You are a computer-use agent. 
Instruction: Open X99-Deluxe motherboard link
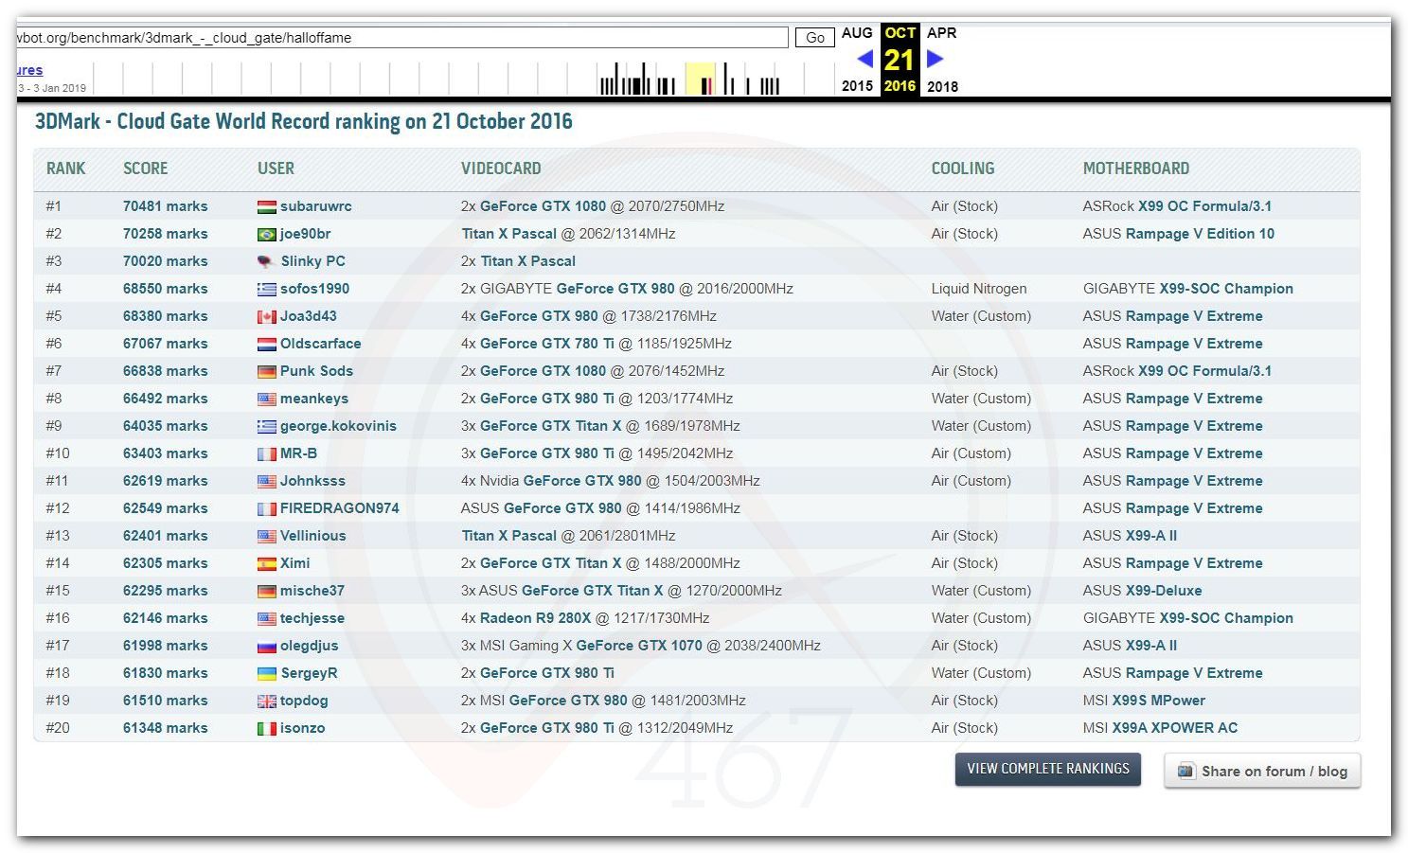tap(1164, 591)
